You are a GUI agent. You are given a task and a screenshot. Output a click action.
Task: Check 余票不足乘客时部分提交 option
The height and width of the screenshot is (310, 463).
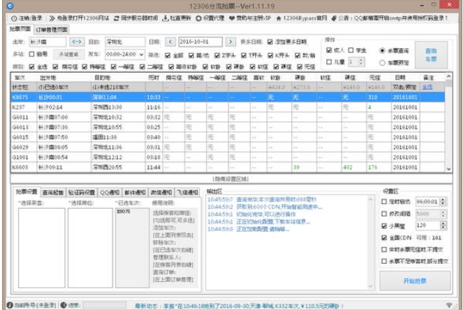(384, 261)
